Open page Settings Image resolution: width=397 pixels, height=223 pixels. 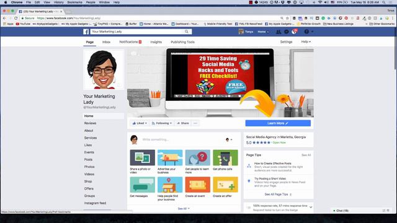pyautogui.click(x=286, y=42)
